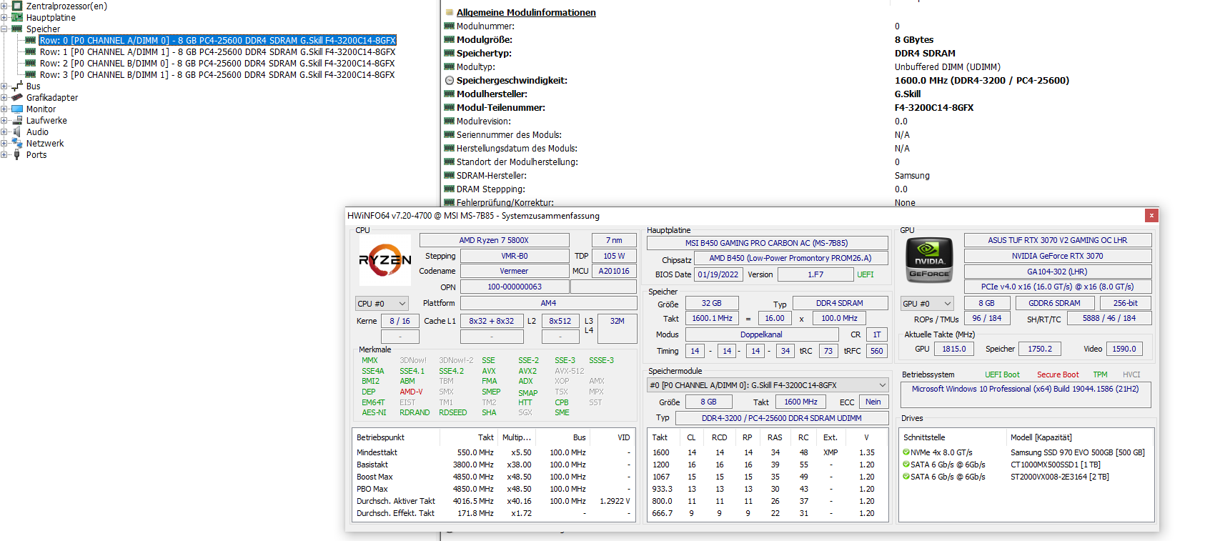
Task: Click the clock icon beside Speichergeschwindigkeit
Action: pyautogui.click(x=450, y=80)
